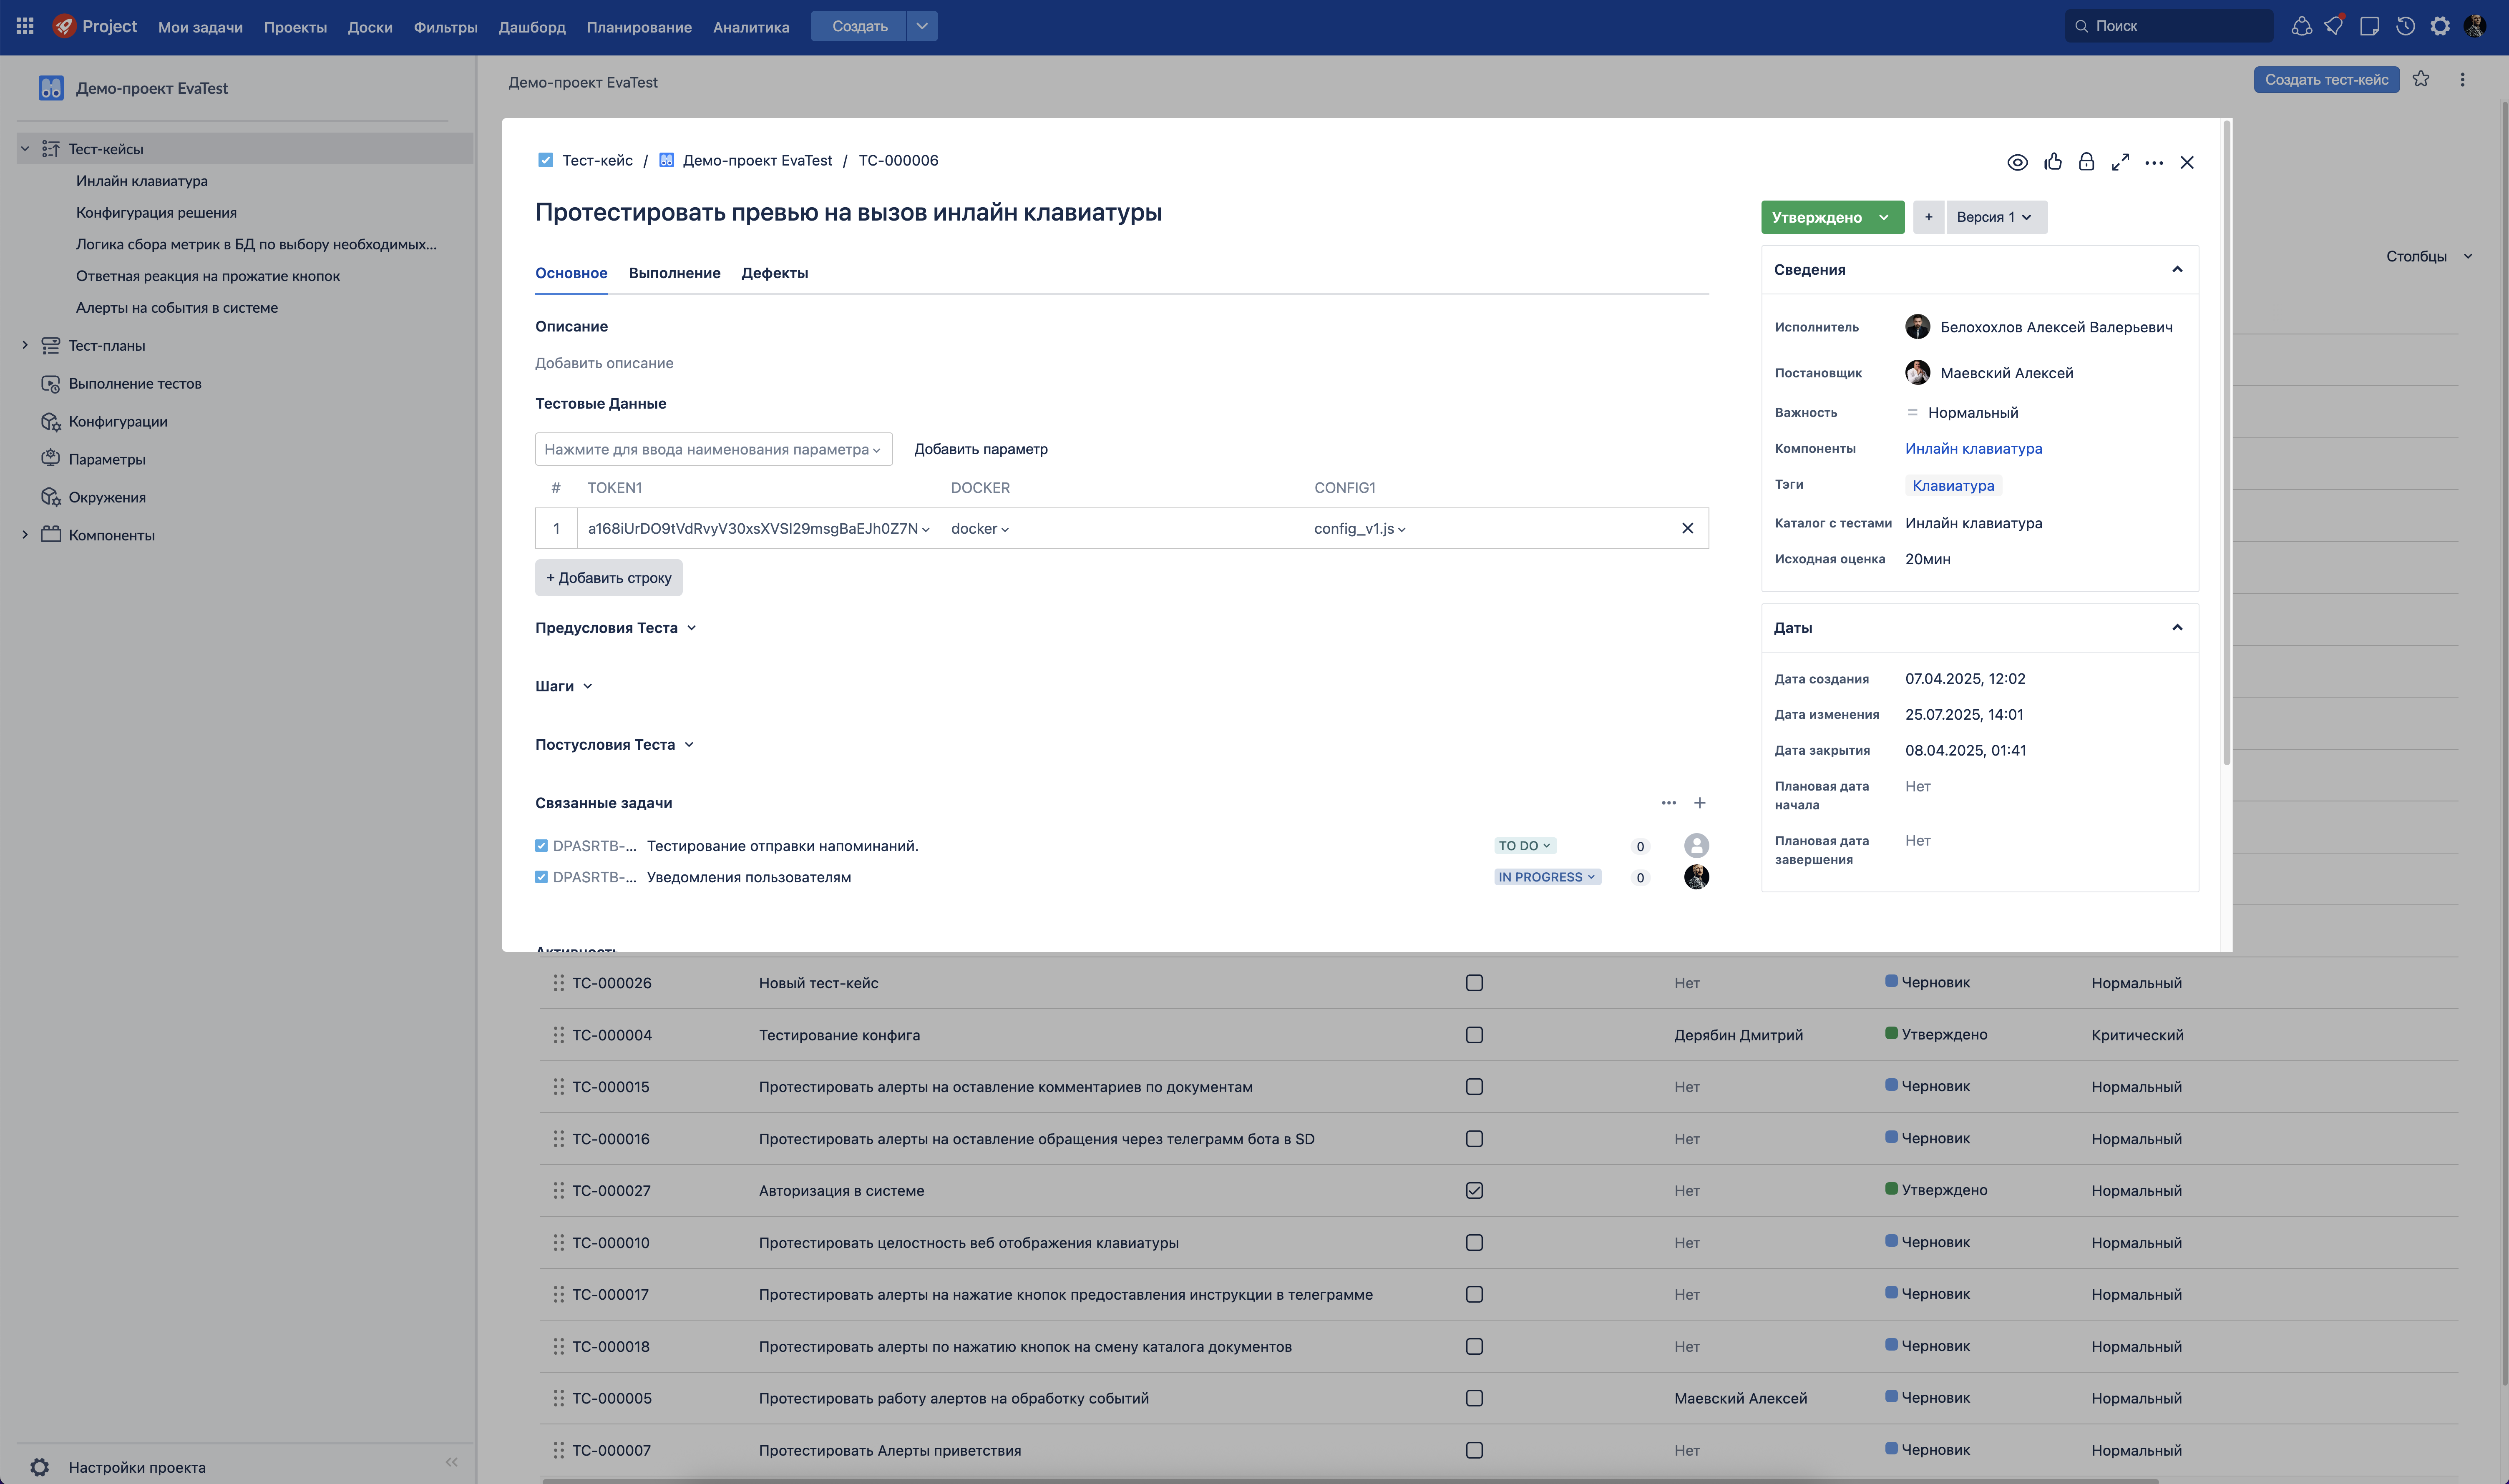Remove test data row 1 with X icon
The height and width of the screenshot is (1484, 2509).
tap(1688, 528)
